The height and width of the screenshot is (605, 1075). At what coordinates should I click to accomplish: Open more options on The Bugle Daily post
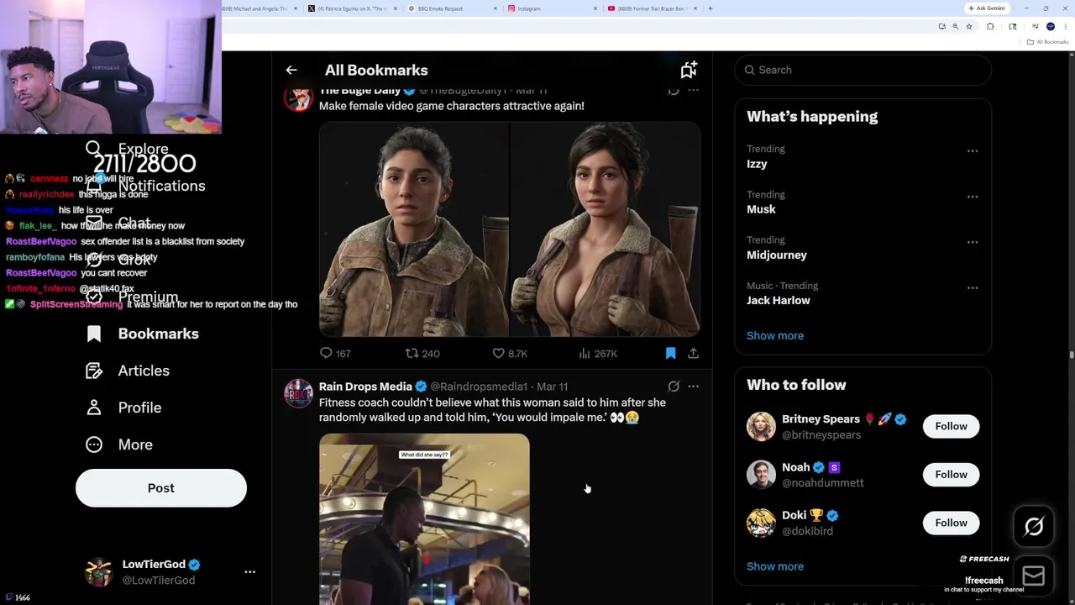(694, 90)
